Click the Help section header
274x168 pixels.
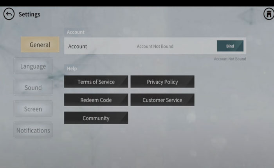(x=72, y=69)
